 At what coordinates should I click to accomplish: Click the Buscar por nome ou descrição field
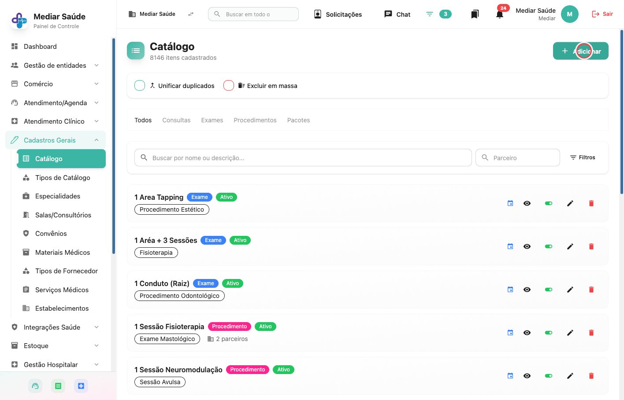[x=303, y=158]
